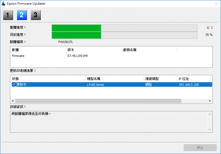
Task: Click the 版本 column header
Action: [93, 50]
